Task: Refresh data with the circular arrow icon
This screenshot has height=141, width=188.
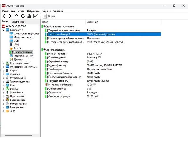Action: pyautogui.click(x=23, y=16)
